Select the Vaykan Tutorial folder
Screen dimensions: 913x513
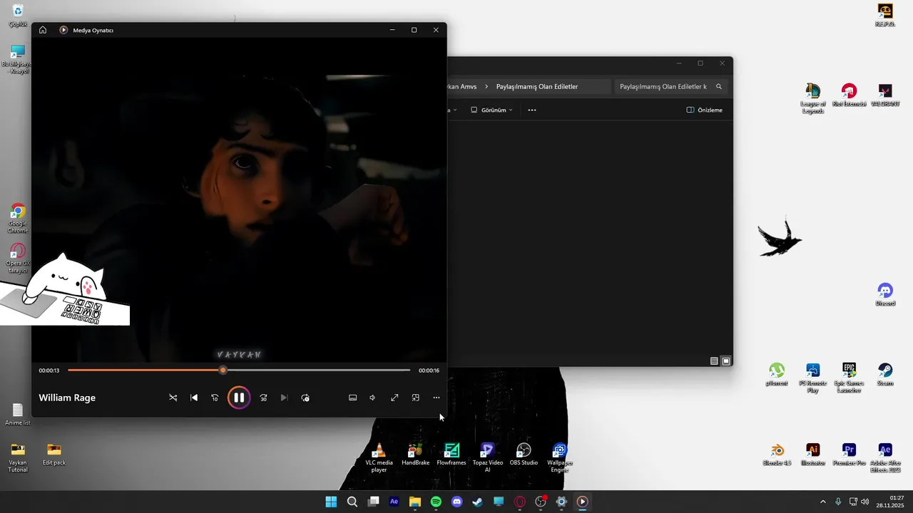[18, 457]
